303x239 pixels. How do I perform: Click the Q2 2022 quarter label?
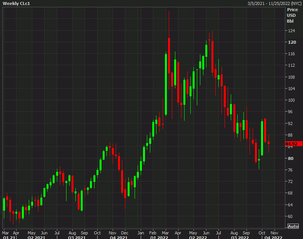coord(198,237)
